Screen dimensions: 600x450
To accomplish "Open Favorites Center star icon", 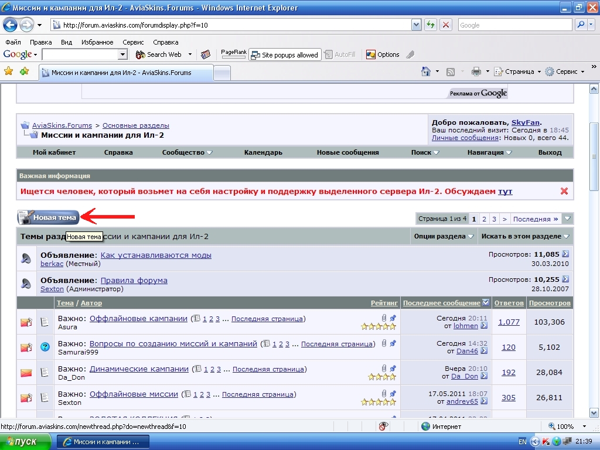I will [8, 71].
